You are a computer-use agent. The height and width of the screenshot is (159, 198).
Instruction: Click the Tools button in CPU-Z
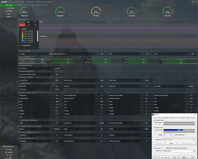pyautogui.click(x=174, y=157)
